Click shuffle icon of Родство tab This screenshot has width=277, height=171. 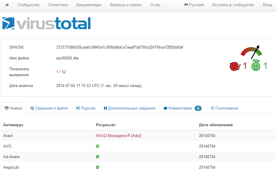pyautogui.click(x=78, y=108)
